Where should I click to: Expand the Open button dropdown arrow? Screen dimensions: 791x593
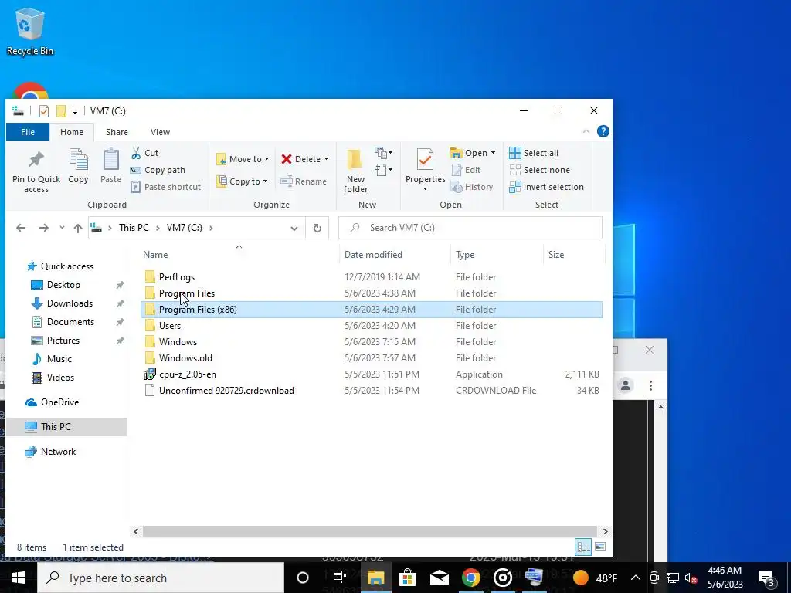[493, 153]
